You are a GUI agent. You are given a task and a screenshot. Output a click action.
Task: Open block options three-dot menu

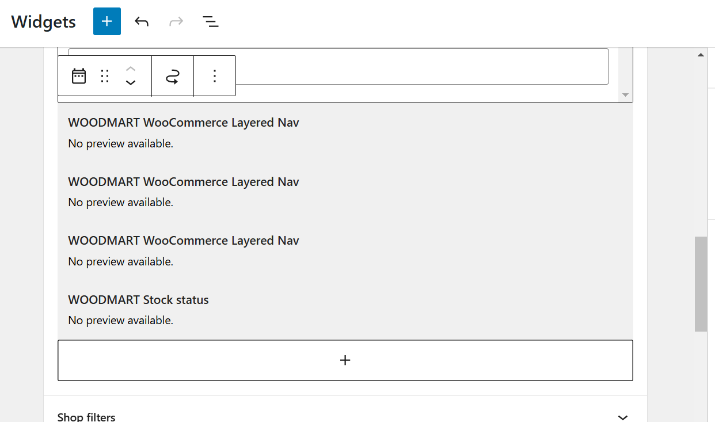pyautogui.click(x=215, y=76)
